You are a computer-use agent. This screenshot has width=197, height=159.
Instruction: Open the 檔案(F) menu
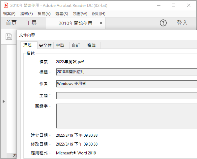[9, 14]
